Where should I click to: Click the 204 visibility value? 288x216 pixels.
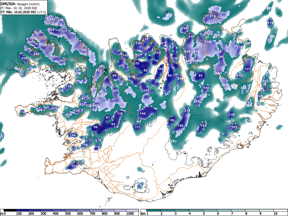54,108
